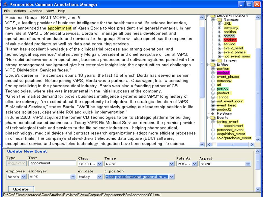The height and width of the screenshot is (197, 263).
Task: Click the Entities folder icon
Action: coord(213,65)
